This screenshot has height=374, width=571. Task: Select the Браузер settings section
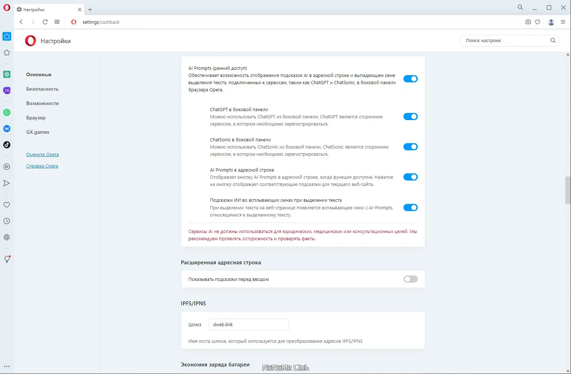(x=36, y=118)
